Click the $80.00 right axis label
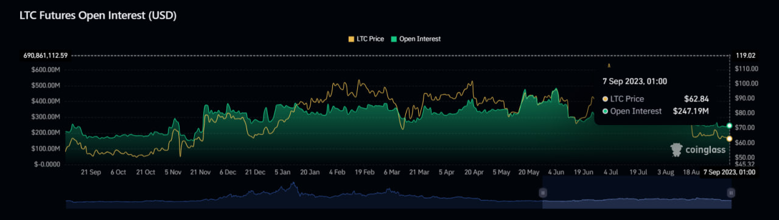 [746, 113]
